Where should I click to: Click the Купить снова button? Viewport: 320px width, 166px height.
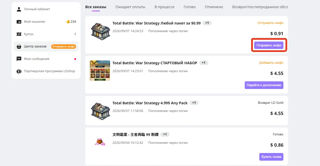(271, 157)
